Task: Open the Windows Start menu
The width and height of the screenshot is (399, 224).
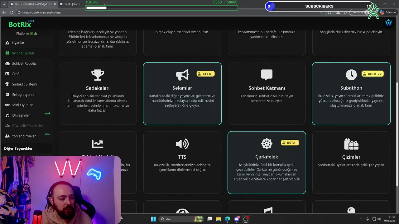Action: pos(153,219)
